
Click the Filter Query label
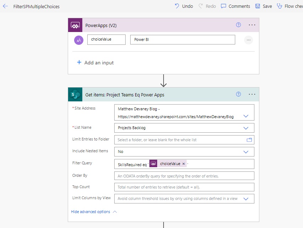(x=82, y=163)
